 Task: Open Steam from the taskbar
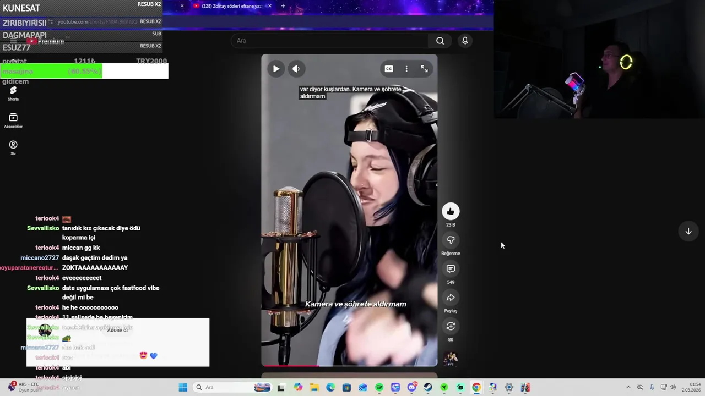pos(428,387)
